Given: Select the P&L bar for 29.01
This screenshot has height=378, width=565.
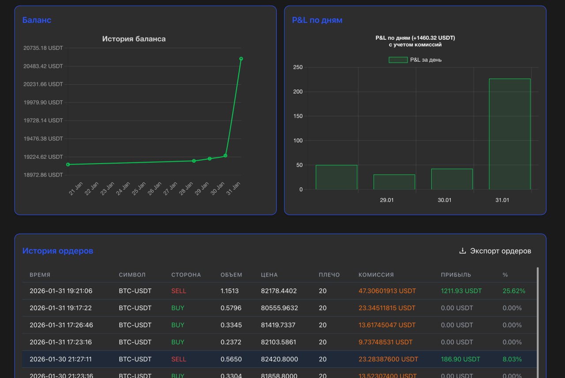Looking at the screenshot, I should 394,182.
